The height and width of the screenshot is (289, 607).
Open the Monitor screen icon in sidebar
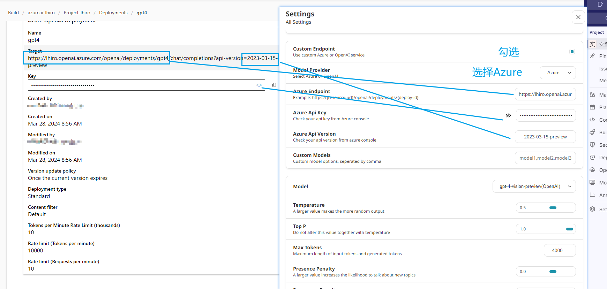592,182
